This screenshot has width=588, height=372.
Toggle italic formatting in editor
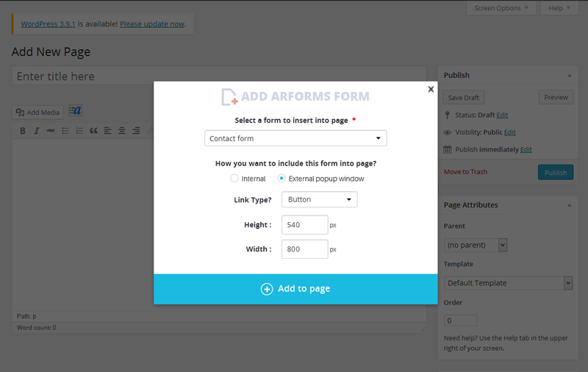coord(37,131)
